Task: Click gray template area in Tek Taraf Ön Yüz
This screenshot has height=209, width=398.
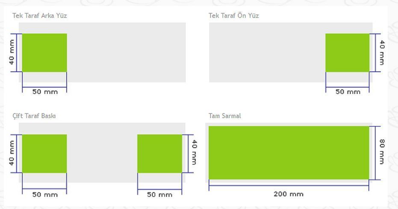Action: coord(267,52)
